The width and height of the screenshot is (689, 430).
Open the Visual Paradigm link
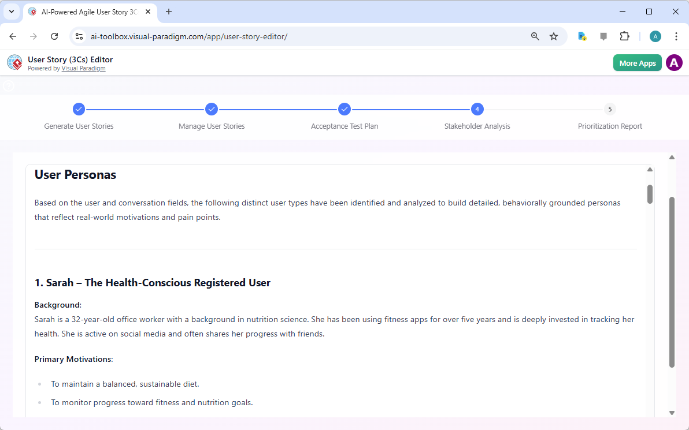pos(83,68)
